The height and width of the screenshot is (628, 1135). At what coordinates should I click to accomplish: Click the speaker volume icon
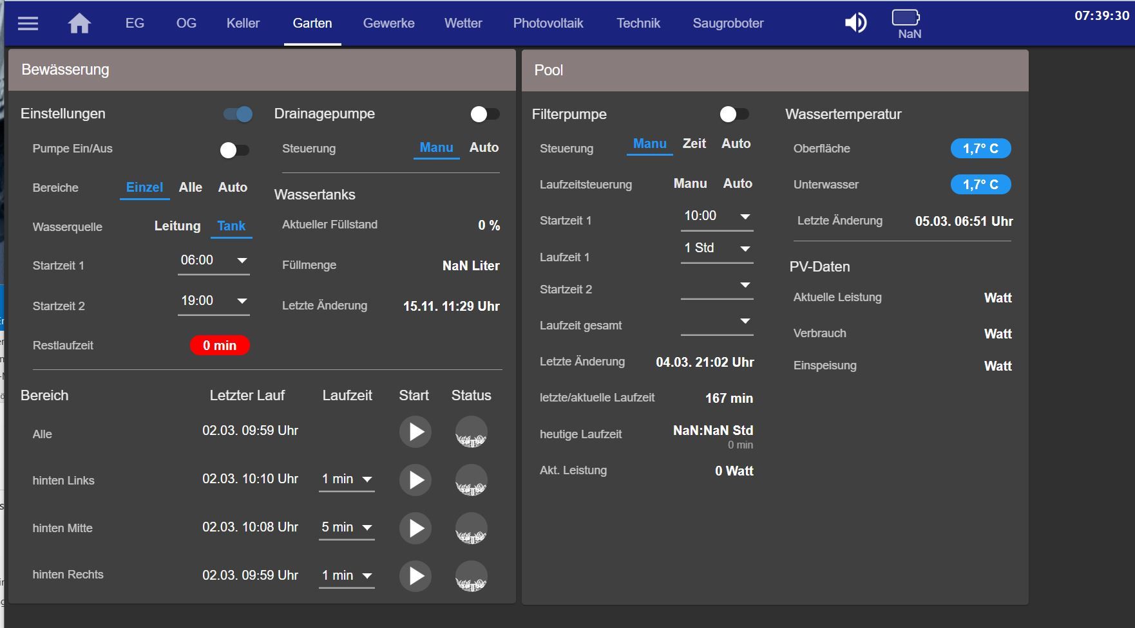pyautogui.click(x=855, y=23)
